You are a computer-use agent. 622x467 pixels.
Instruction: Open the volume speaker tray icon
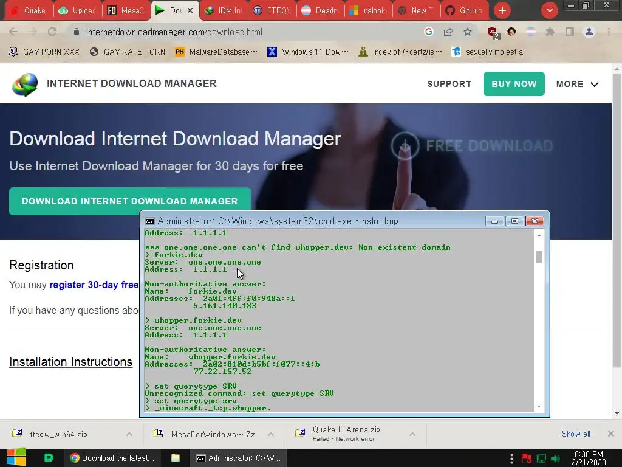tap(555, 458)
